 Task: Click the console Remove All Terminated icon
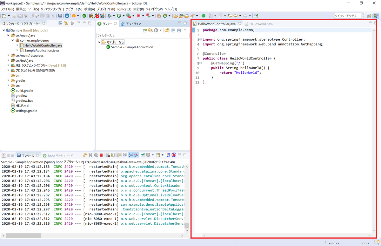[96, 155]
